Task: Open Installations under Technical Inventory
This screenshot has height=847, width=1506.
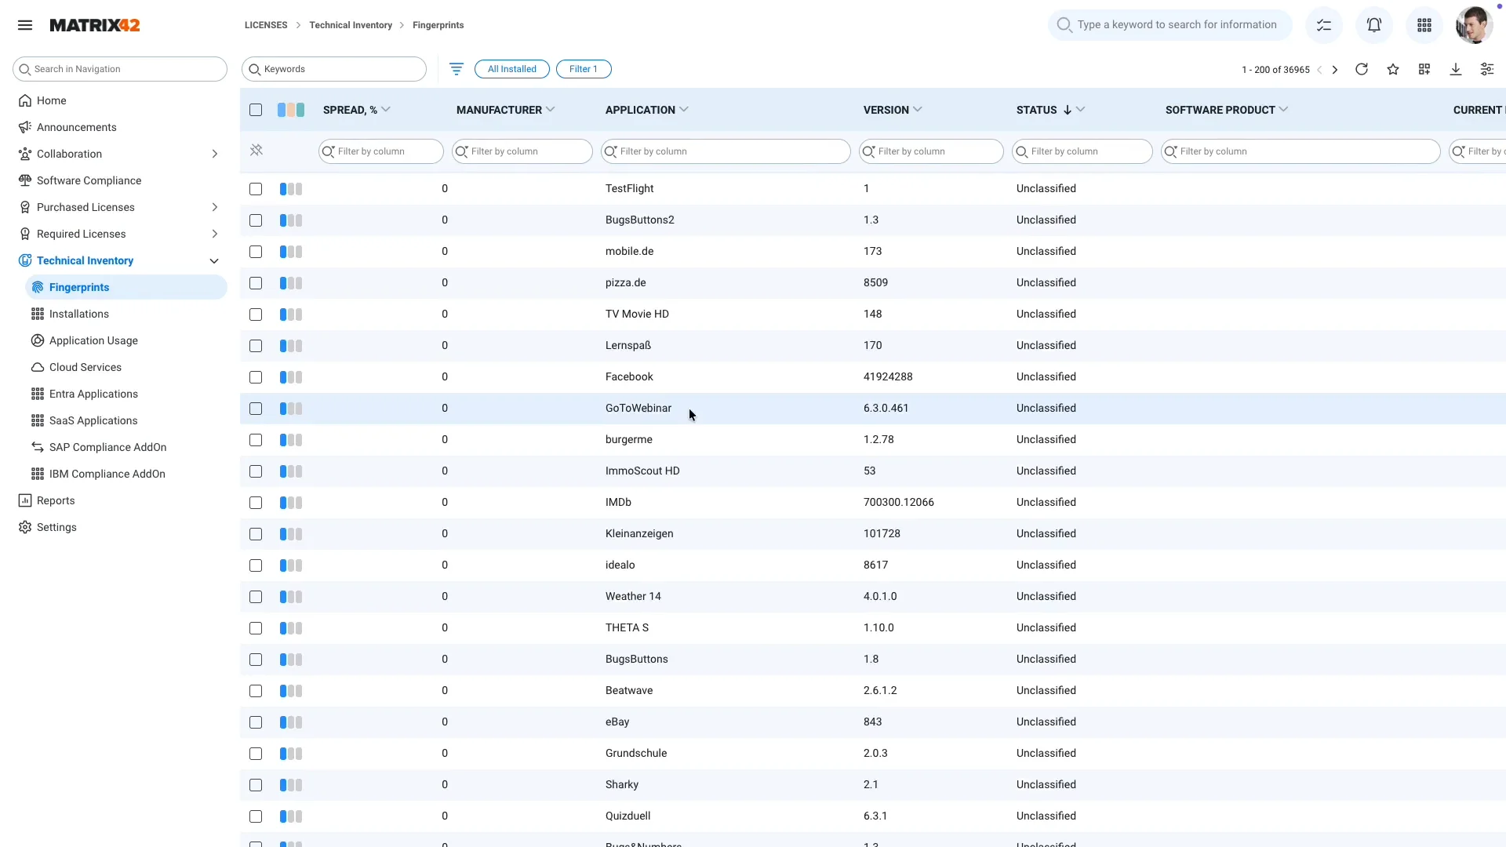Action: coord(78,314)
